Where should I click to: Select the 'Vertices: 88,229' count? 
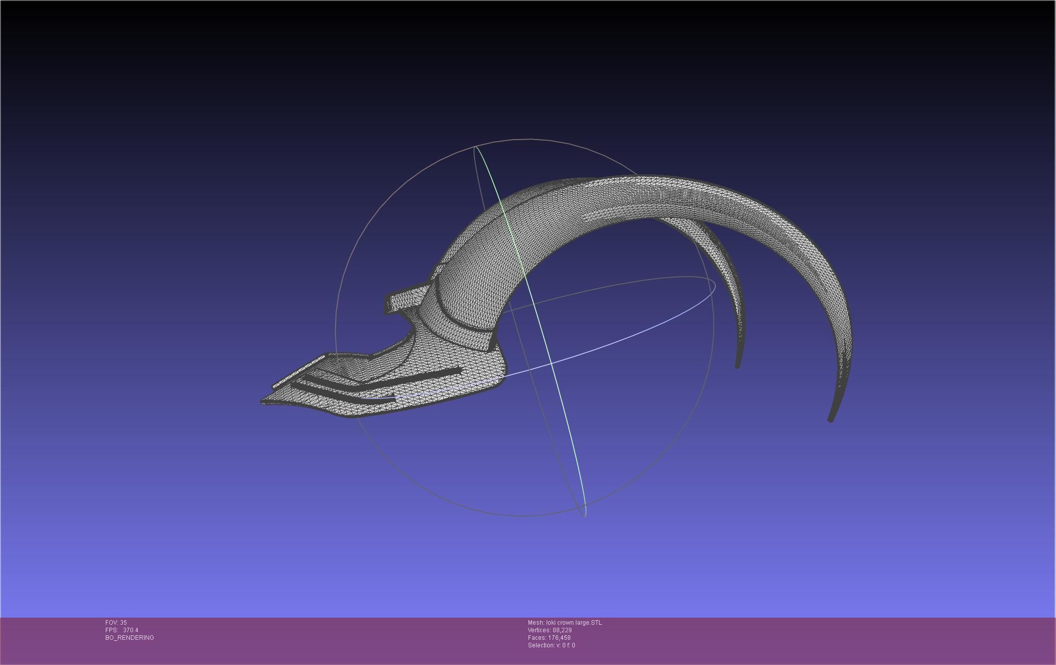pos(550,630)
